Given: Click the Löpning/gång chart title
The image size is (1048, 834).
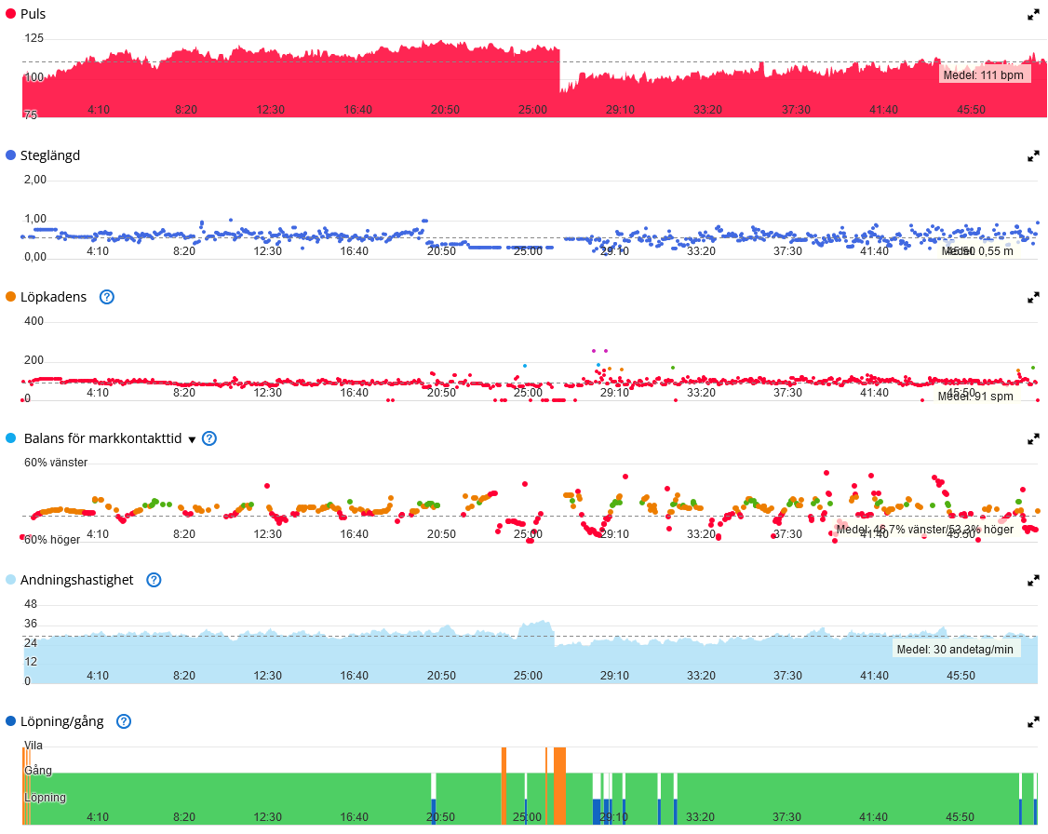Looking at the screenshot, I should [62, 721].
